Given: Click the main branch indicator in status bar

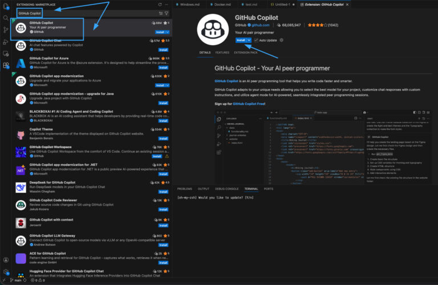Looking at the screenshot, I should click(15, 280).
